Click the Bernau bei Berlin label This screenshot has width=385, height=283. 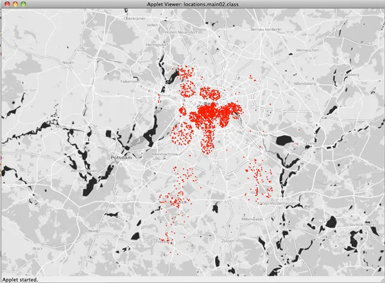266,29
